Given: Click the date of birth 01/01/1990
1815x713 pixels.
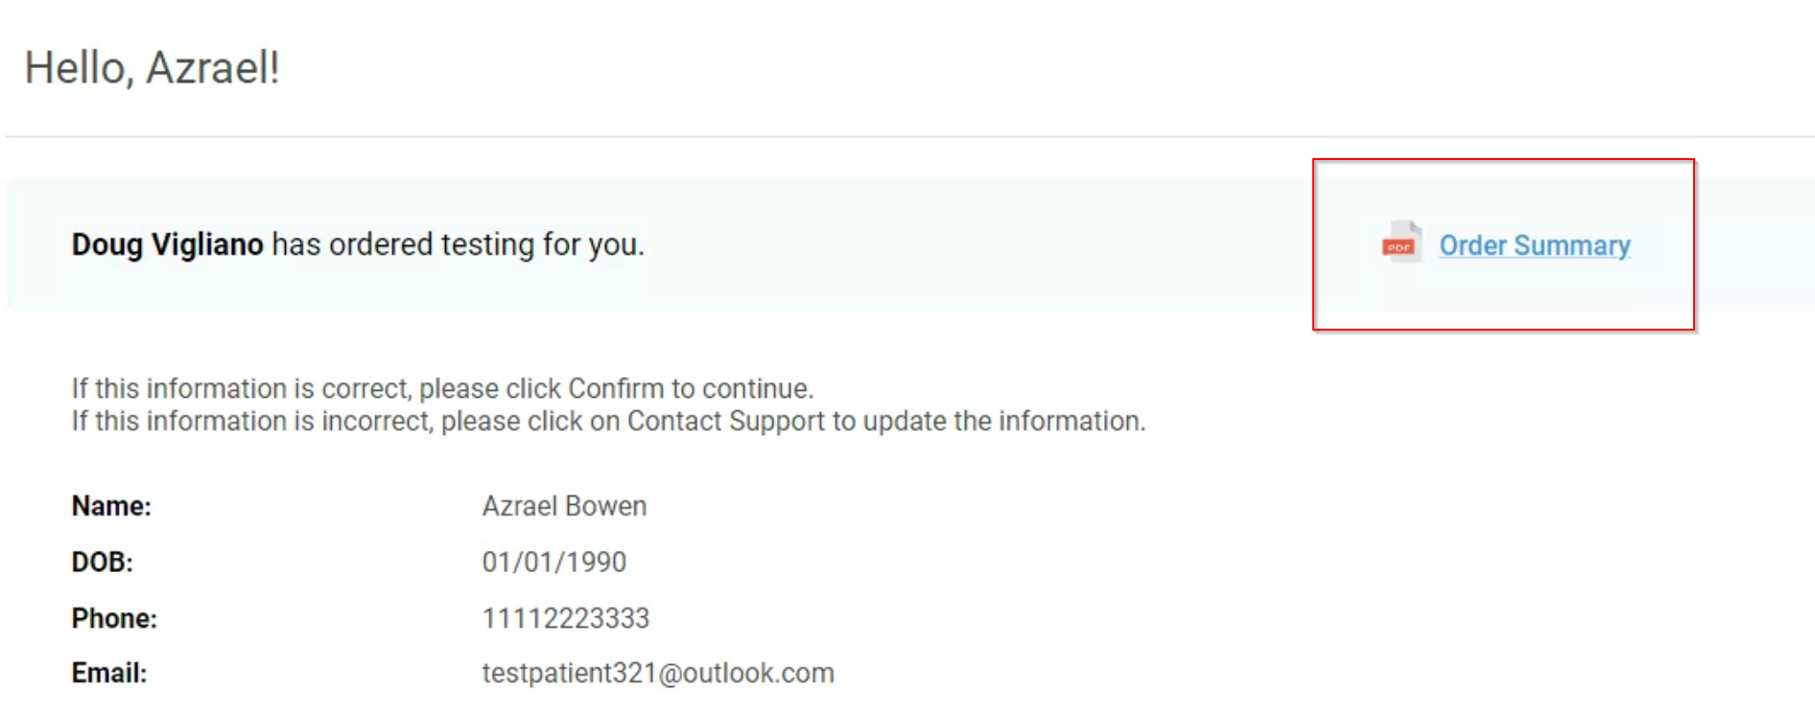Looking at the screenshot, I should coord(554,562).
